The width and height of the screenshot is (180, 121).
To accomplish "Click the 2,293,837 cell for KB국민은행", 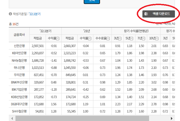I will coord(38,53).
